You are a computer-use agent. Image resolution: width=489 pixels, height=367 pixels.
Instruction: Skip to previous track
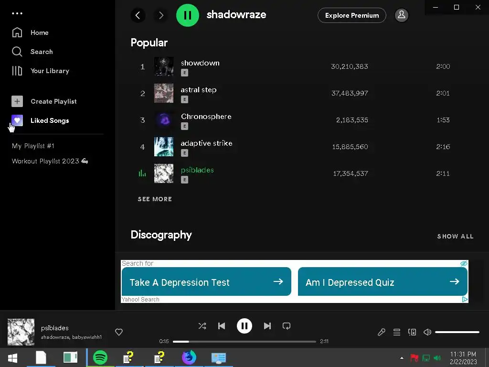[222, 326]
